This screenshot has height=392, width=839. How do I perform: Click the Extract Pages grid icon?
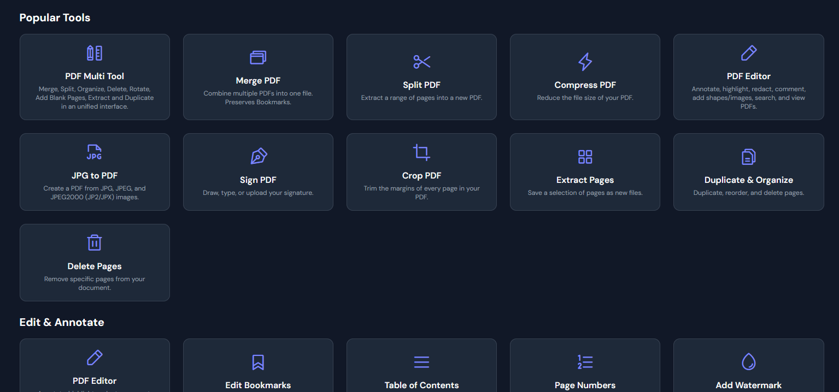tap(585, 157)
